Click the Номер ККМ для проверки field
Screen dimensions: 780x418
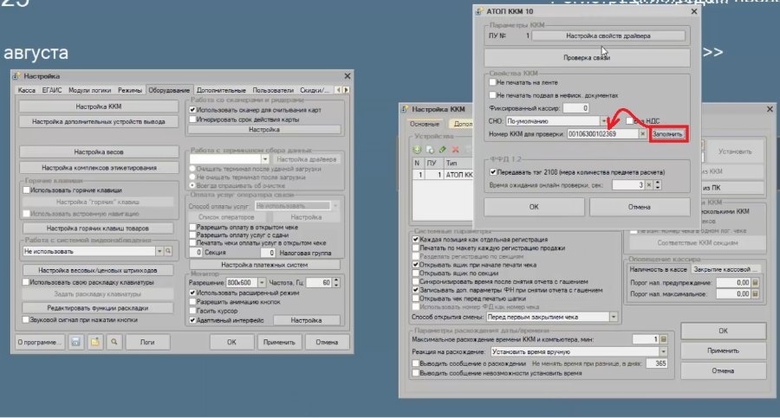[x=602, y=134]
